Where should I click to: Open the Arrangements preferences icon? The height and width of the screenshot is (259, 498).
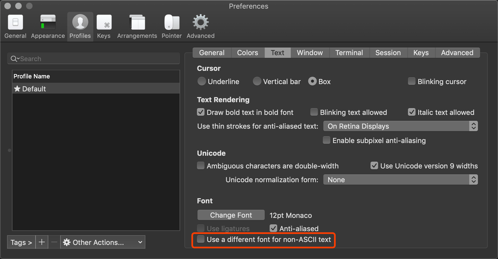click(137, 22)
